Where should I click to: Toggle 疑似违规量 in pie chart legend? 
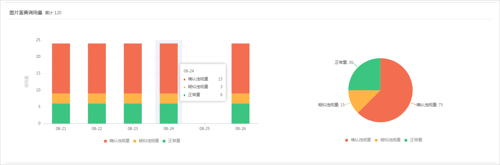(x=388, y=140)
